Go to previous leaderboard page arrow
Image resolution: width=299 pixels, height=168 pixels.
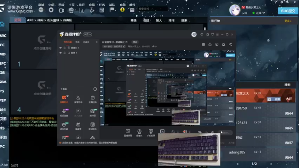pos(238,164)
